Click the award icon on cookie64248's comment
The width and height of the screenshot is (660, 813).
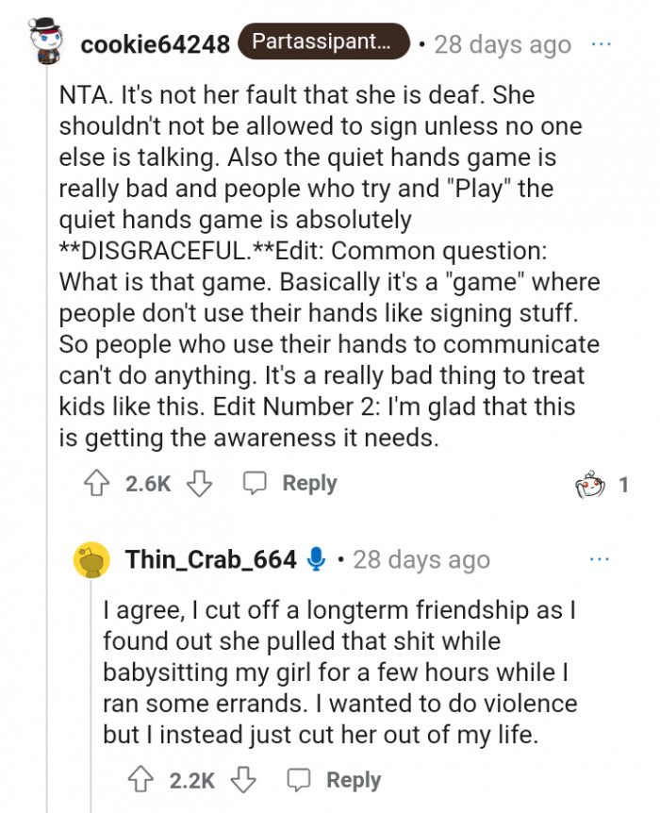pos(589,485)
